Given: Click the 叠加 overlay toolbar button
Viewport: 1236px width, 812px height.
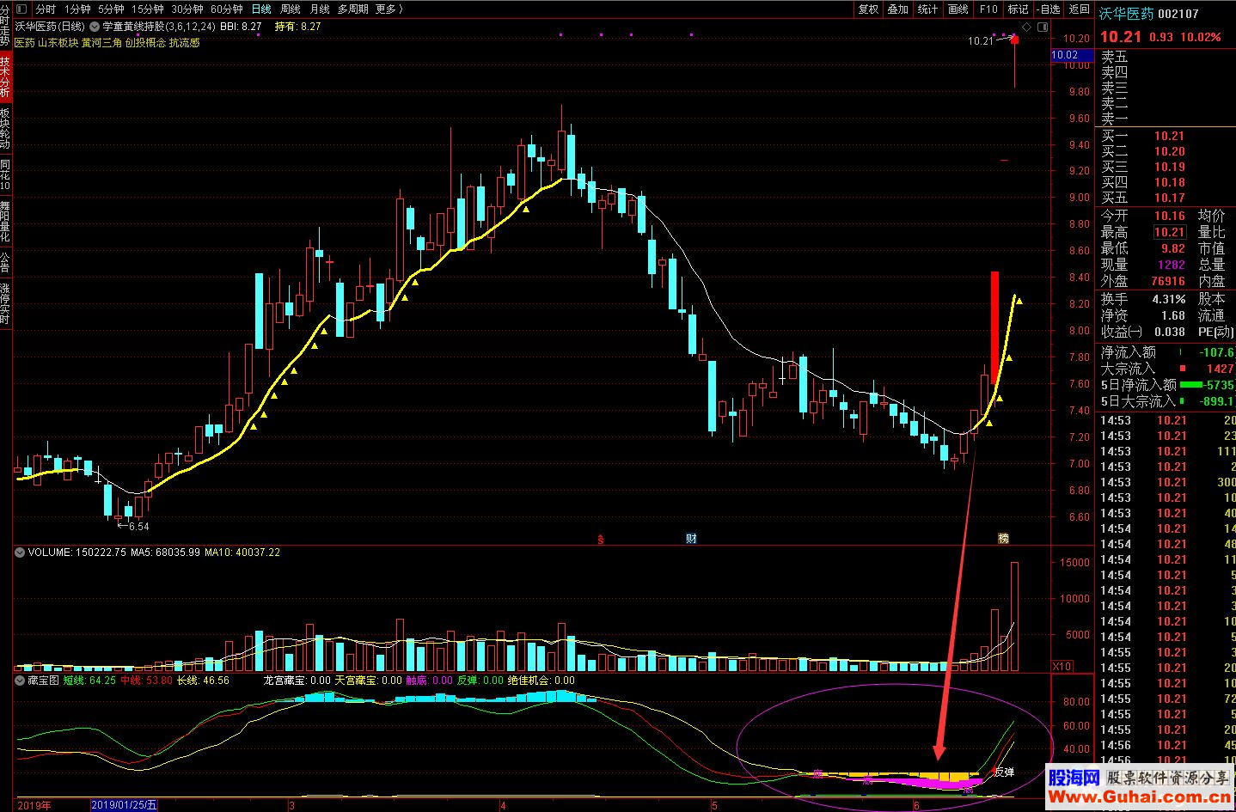Looking at the screenshot, I should (x=898, y=9).
